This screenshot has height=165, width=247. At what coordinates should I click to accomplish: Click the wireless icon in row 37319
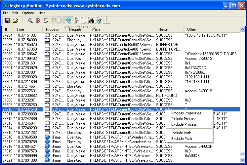click(47, 151)
